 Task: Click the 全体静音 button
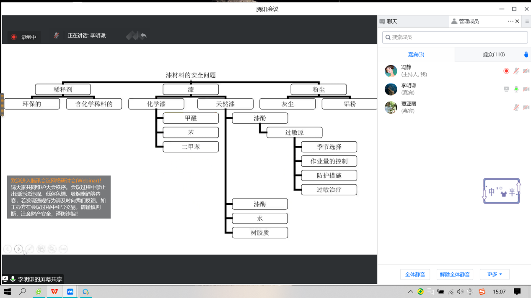(415, 274)
